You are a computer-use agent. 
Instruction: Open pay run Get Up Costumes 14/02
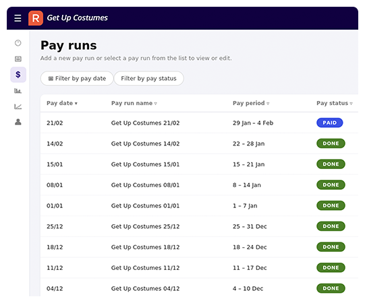[145, 143]
